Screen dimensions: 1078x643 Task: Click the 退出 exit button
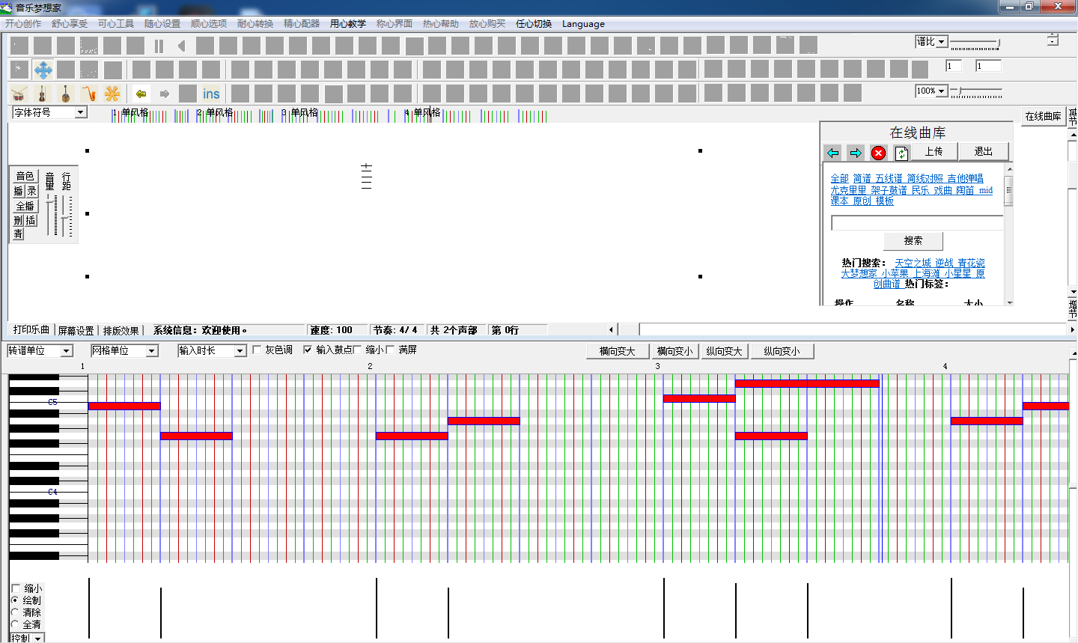coord(983,152)
